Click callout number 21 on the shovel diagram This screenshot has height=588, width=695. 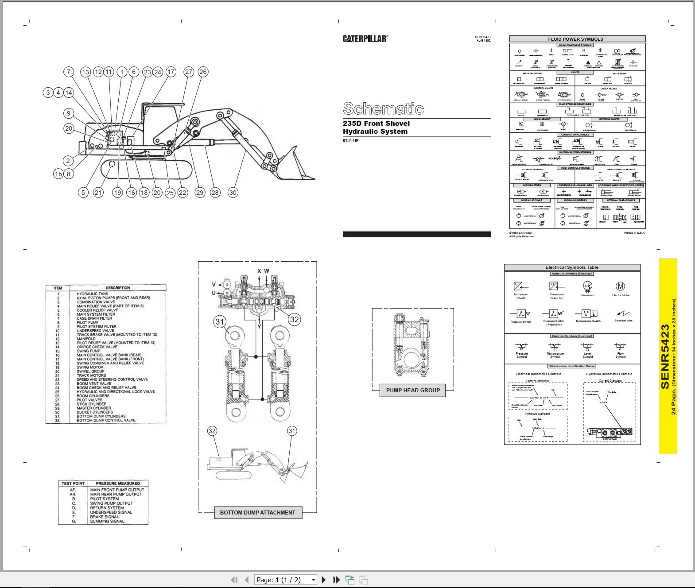click(x=98, y=192)
